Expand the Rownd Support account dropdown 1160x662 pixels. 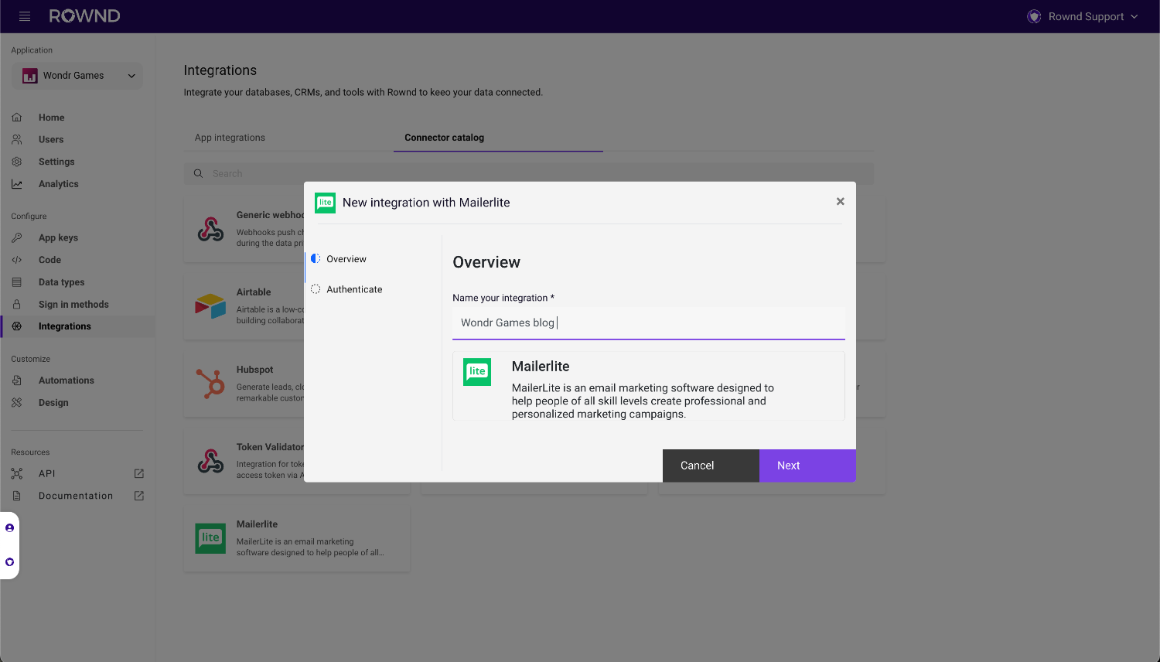[1134, 16]
